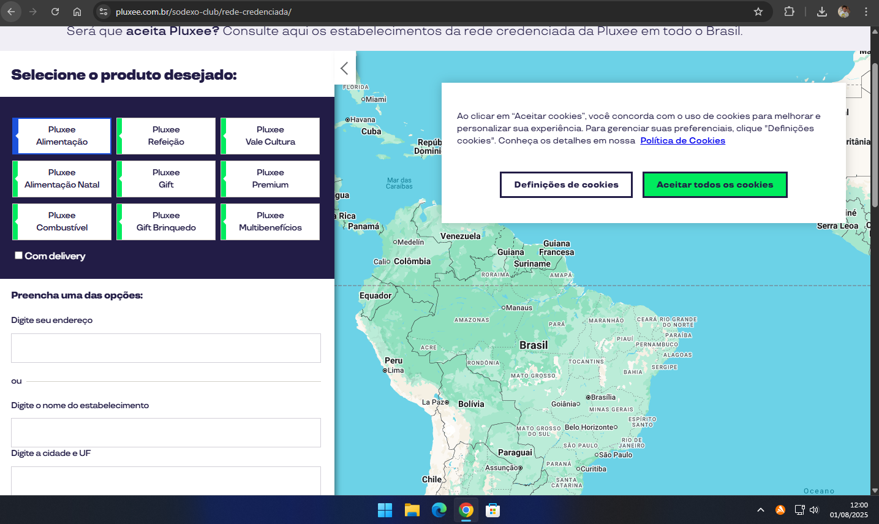Go back to the previous browser page

tap(11, 12)
